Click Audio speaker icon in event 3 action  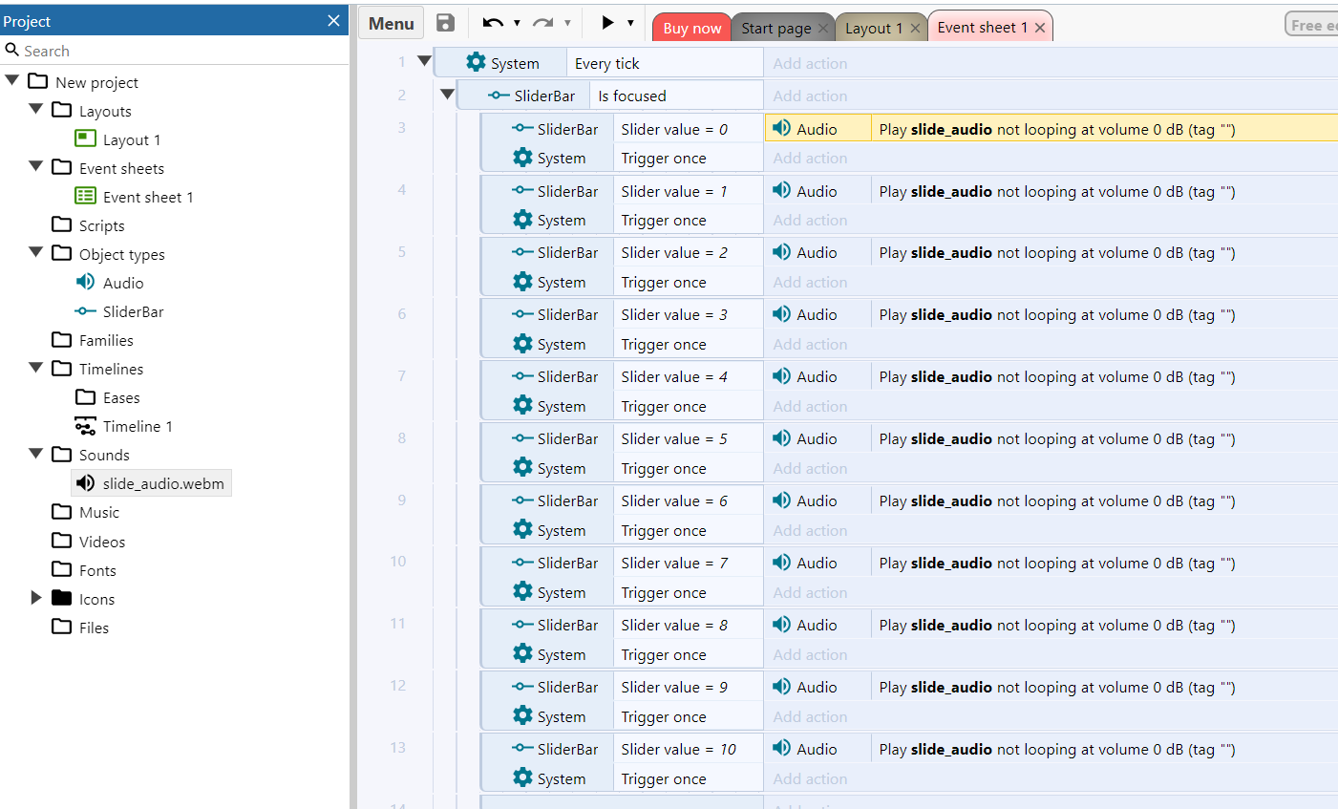click(782, 128)
